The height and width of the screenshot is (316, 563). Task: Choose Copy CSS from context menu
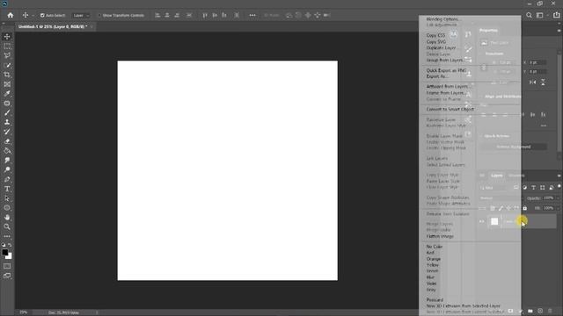435,35
